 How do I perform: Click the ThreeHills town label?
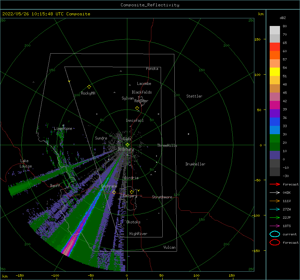pyautogui.click(x=167, y=145)
